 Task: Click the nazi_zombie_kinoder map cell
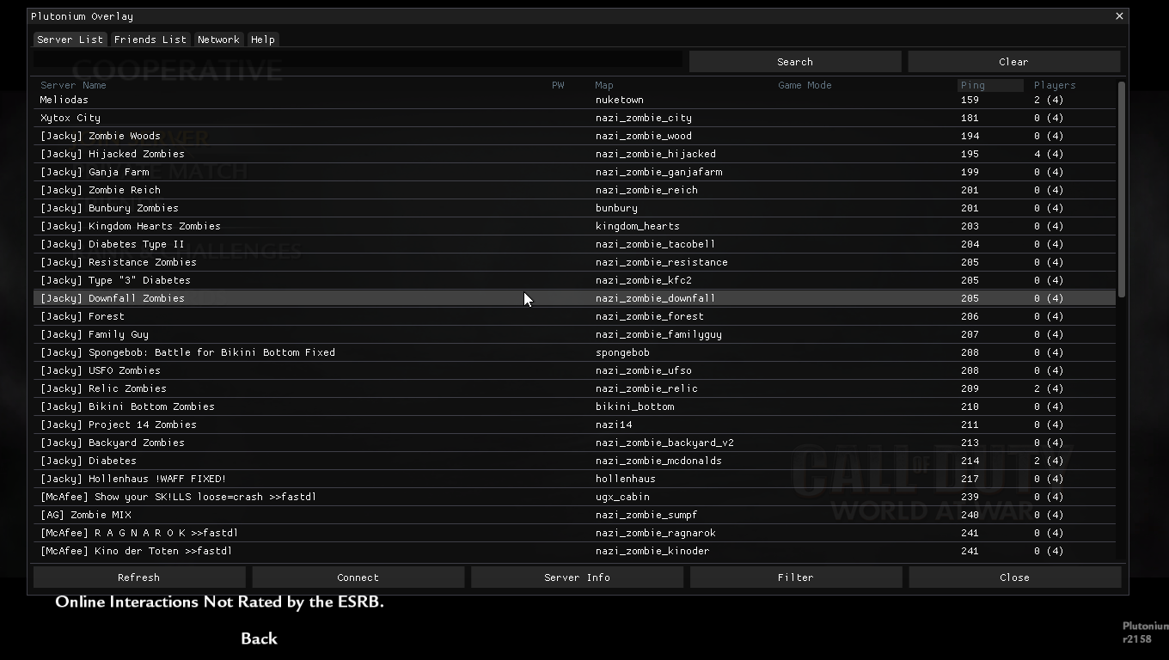click(652, 551)
